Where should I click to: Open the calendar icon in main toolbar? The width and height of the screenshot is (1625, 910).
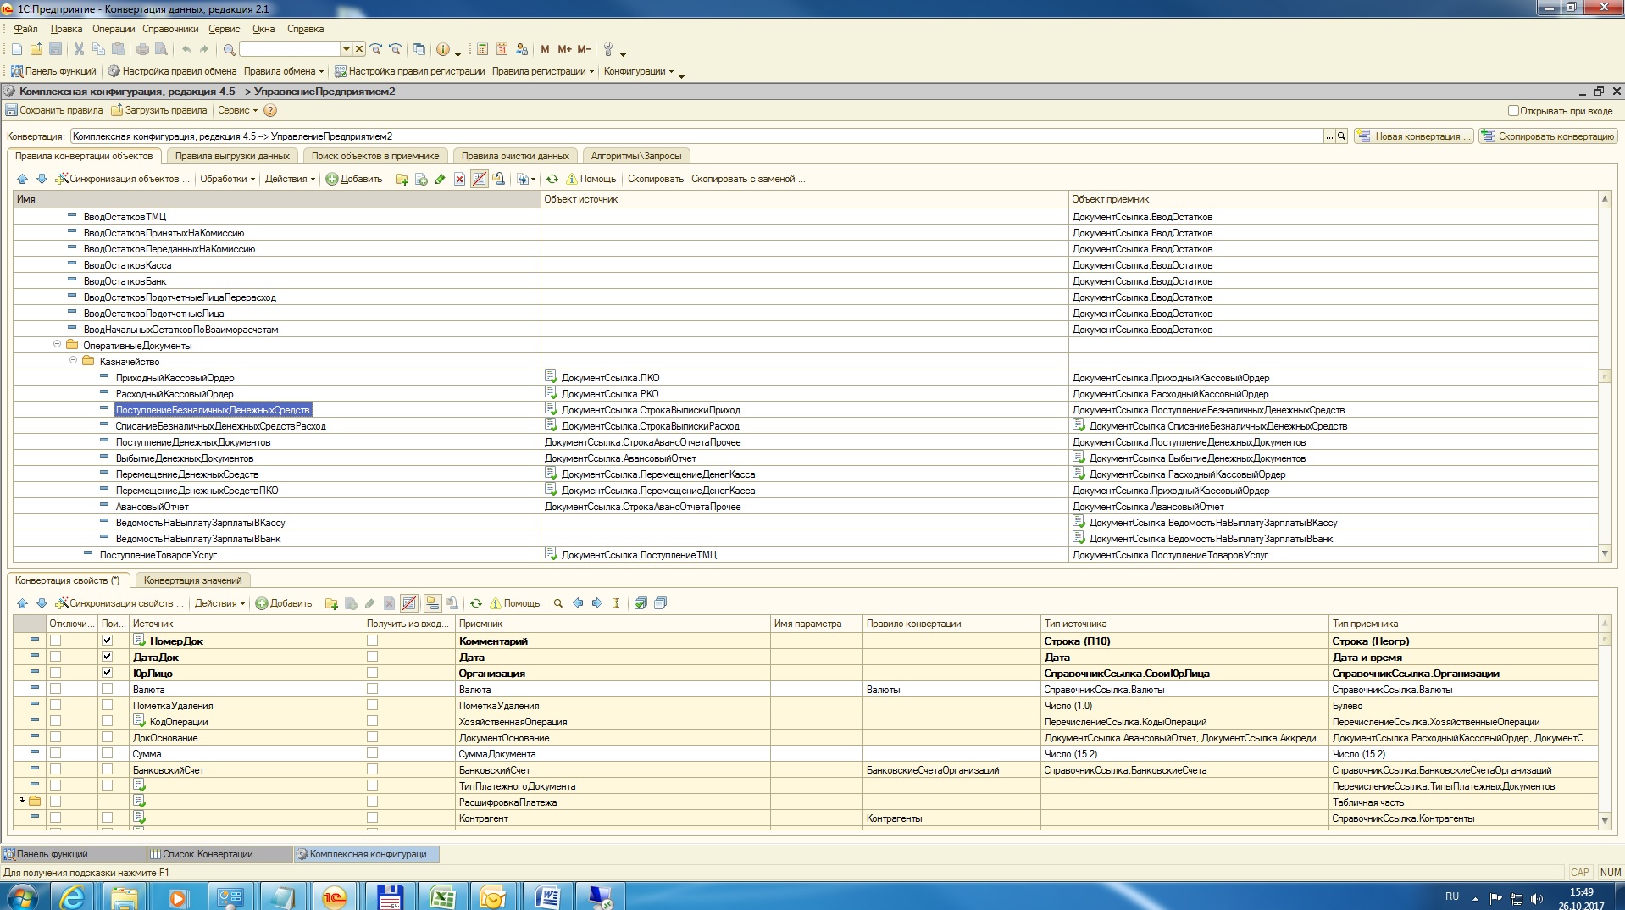(502, 49)
